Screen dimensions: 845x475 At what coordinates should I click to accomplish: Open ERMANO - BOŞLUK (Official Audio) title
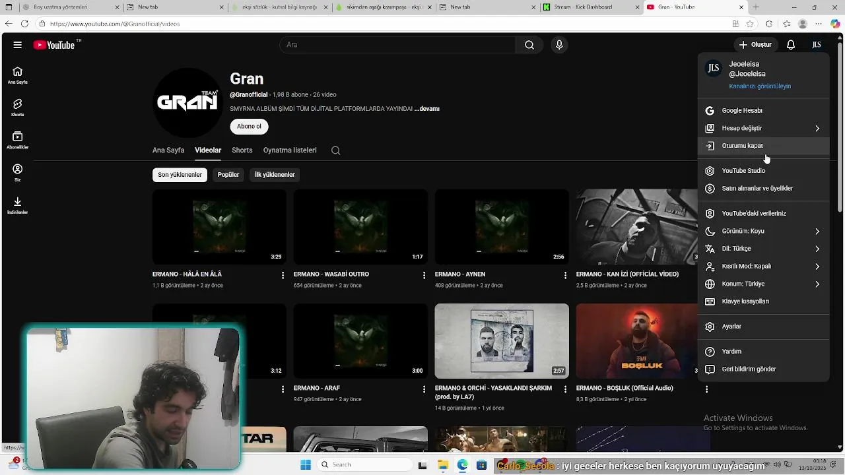coord(625,389)
